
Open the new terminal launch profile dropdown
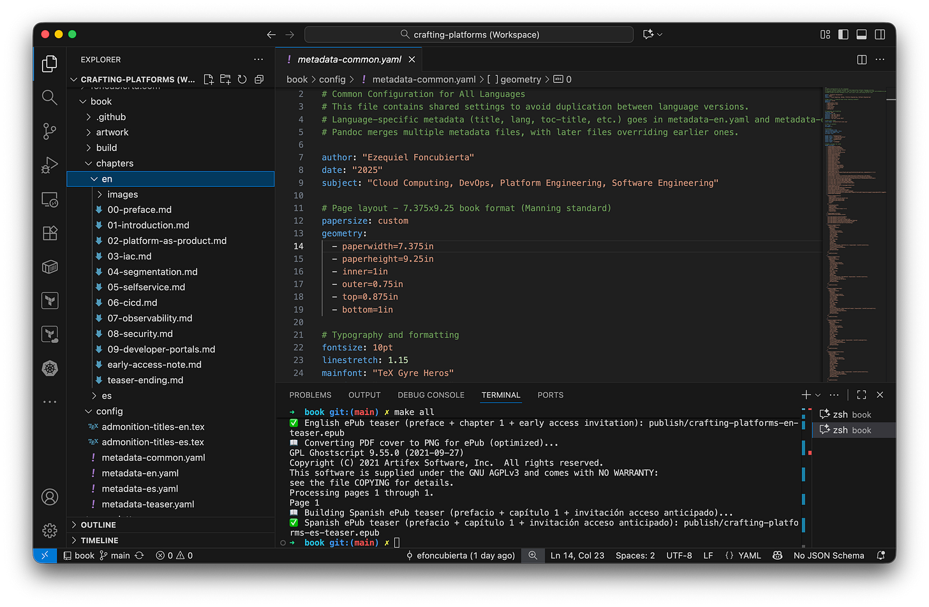tap(818, 395)
